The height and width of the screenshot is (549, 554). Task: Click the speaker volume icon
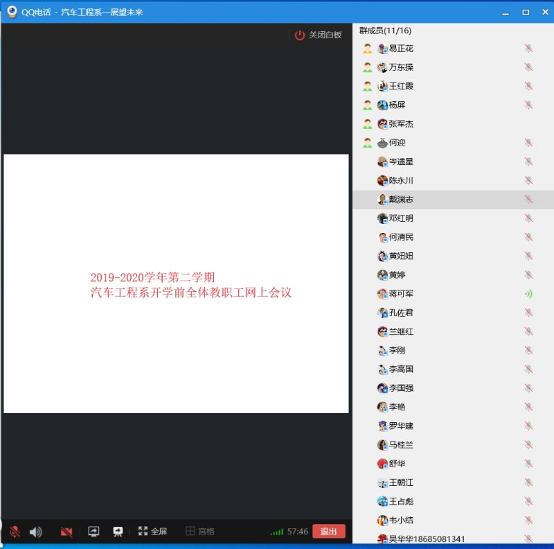(x=35, y=532)
